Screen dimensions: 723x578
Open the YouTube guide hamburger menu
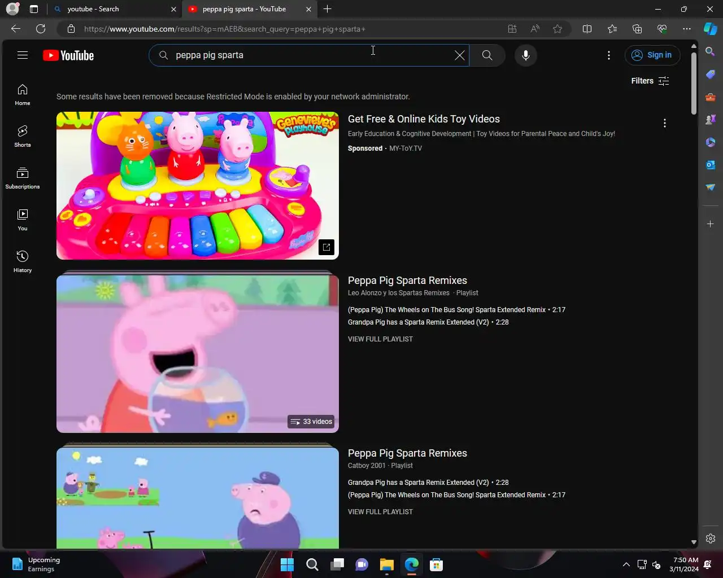23,55
